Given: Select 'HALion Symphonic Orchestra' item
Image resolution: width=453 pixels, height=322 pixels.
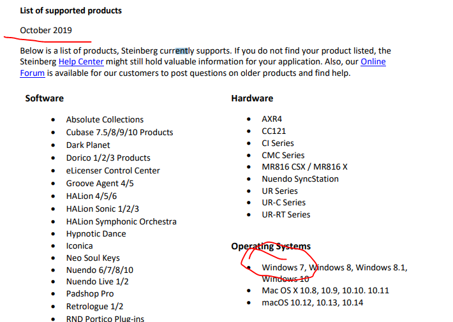Looking at the screenshot, I should coord(121,221).
